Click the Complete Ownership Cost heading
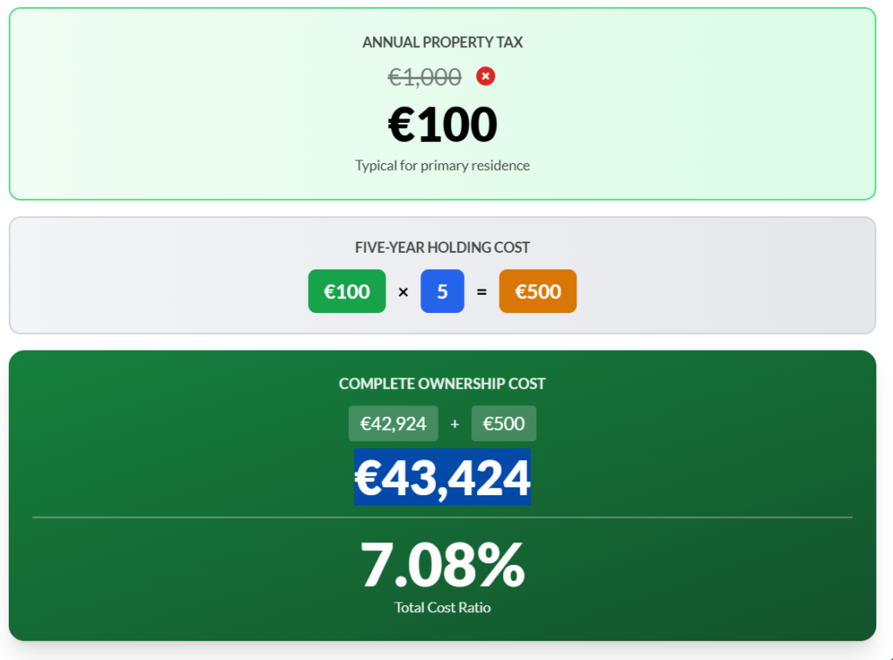 tap(442, 384)
